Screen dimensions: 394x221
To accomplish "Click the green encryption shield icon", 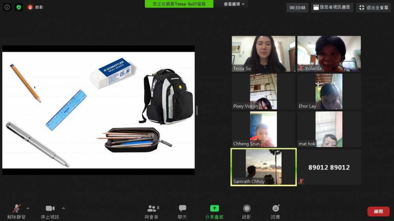I will (19, 7).
